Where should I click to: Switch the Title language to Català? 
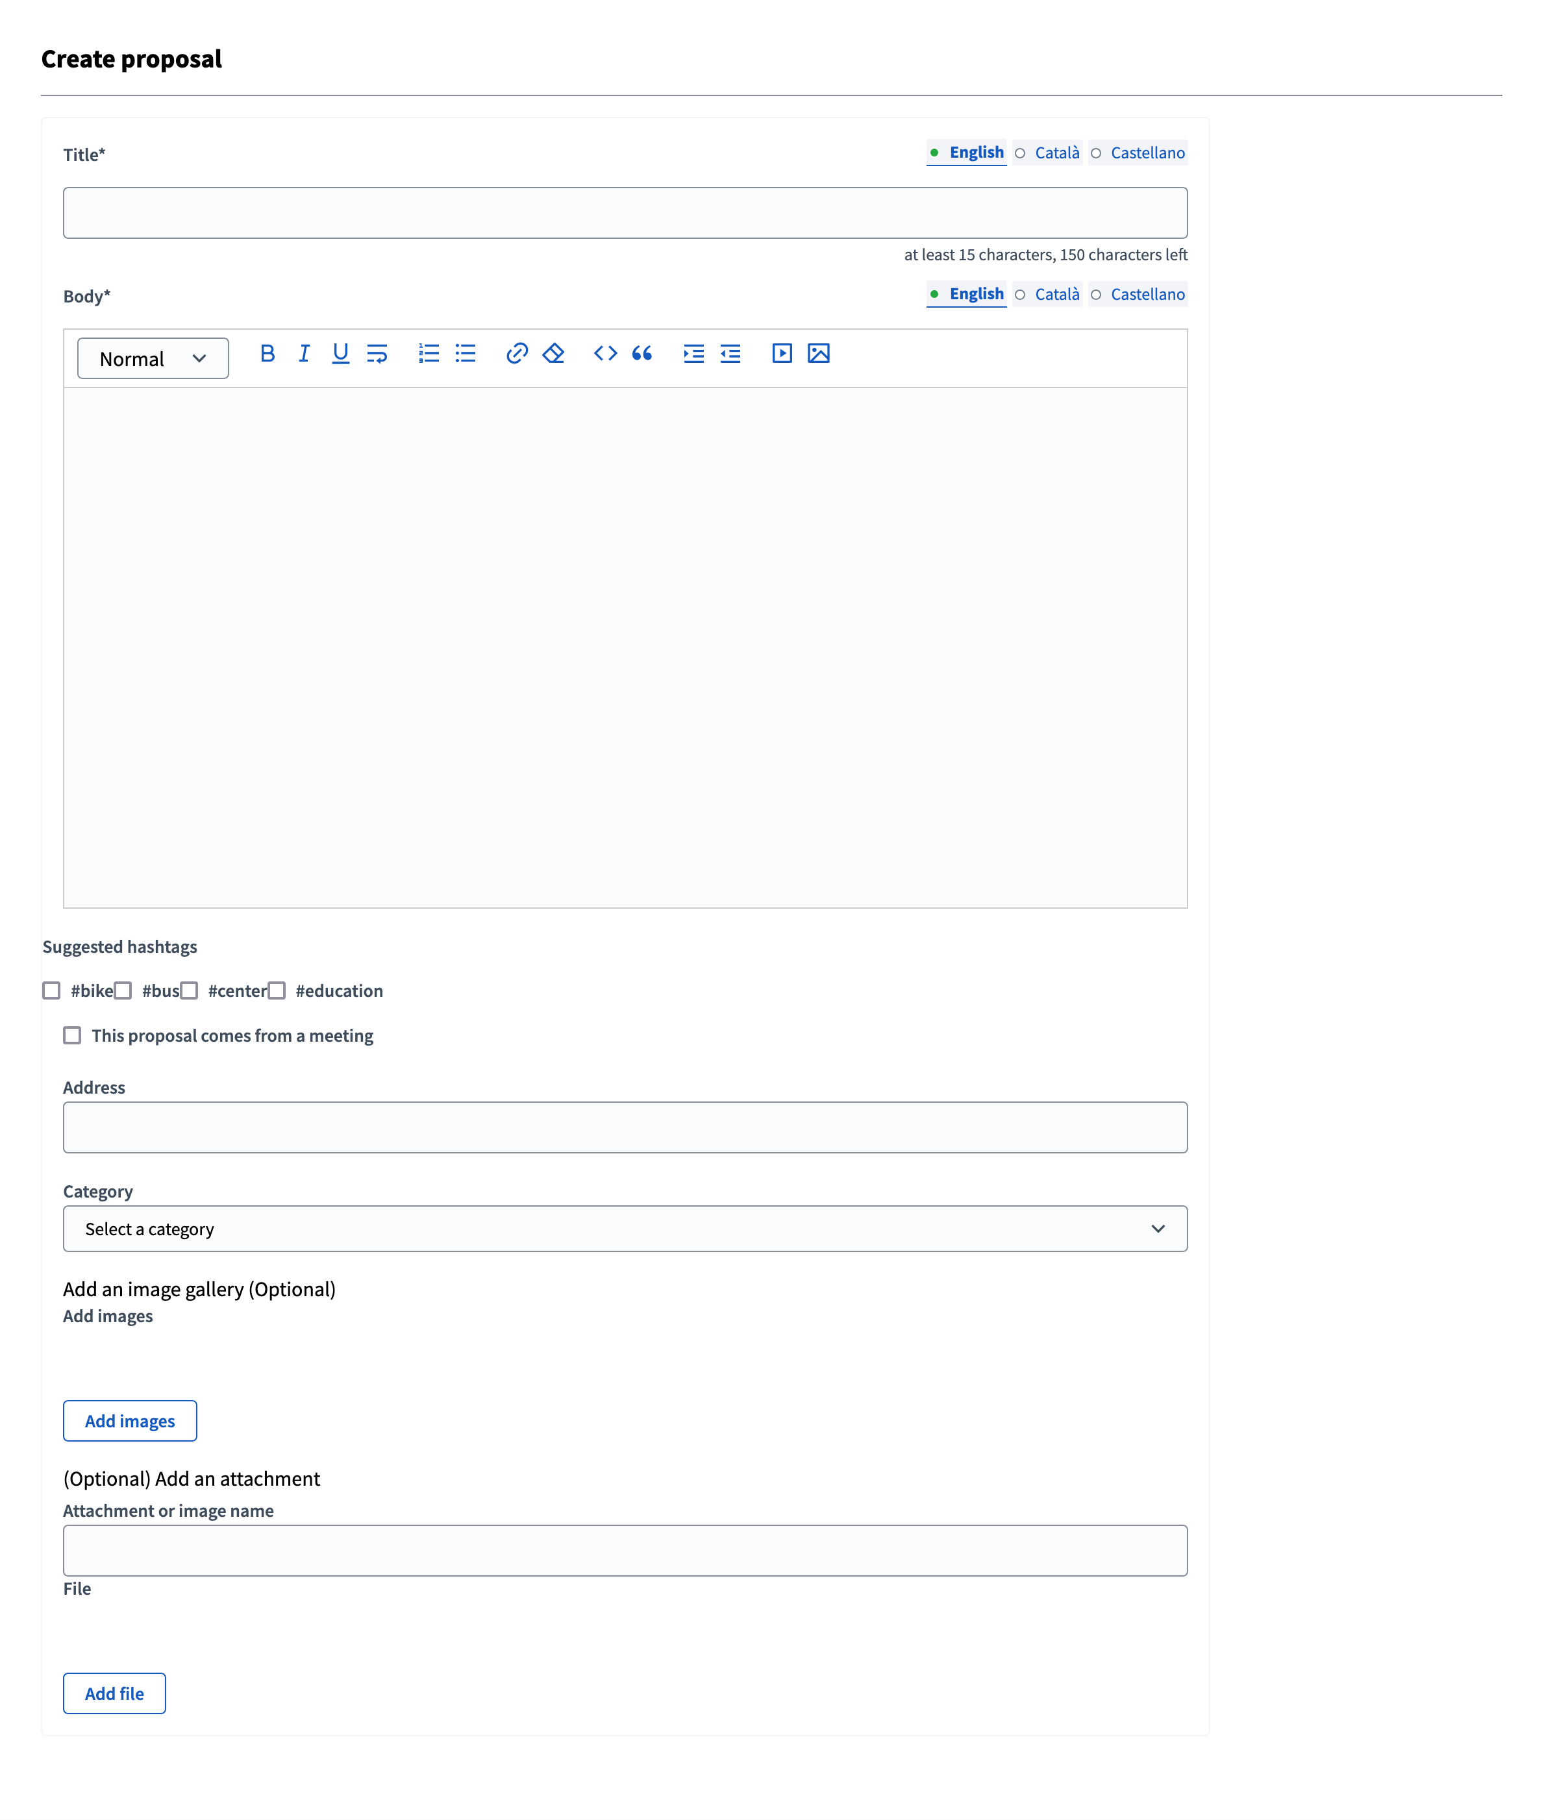(1056, 153)
